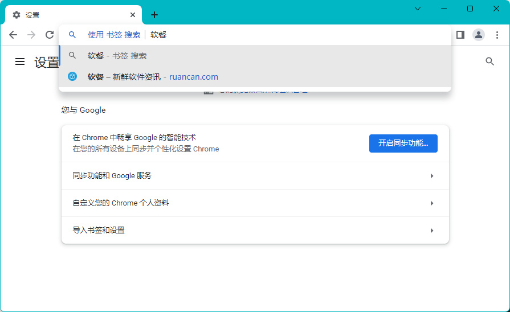Image resolution: width=510 pixels, height=312 pixels.
Task: Open the tab search dropdown chevron
Action: 418,9
